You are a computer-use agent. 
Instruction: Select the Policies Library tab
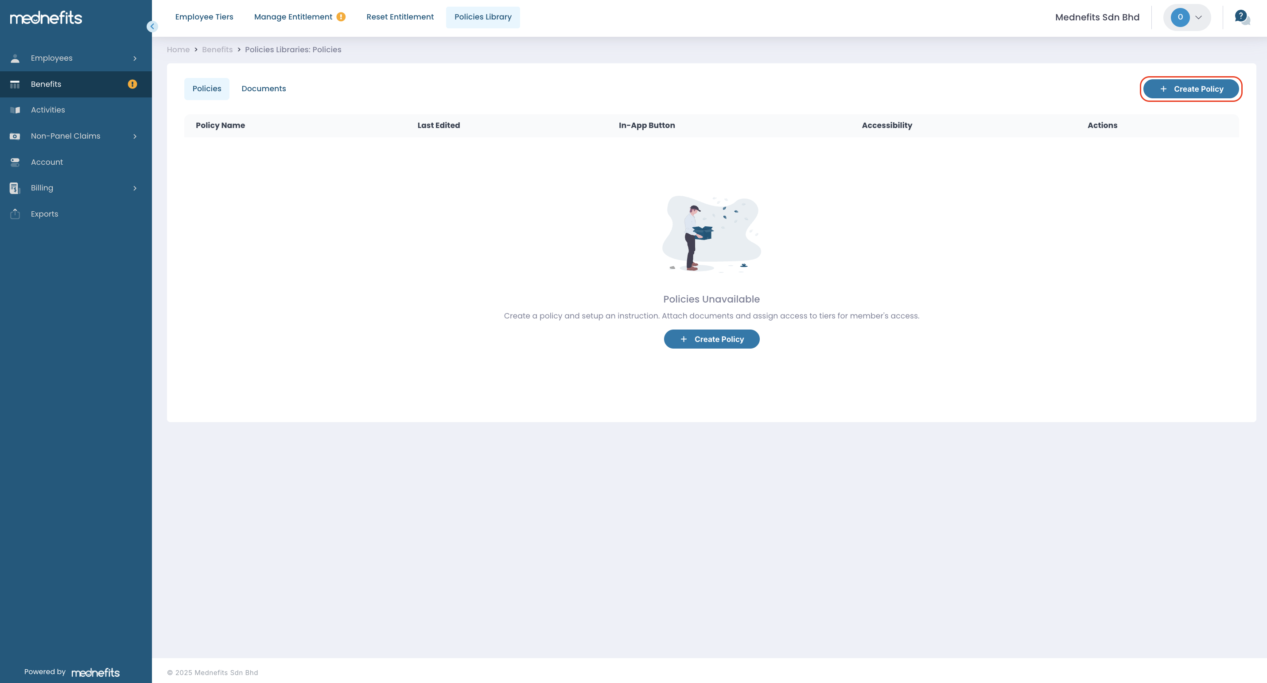[483, 17]
